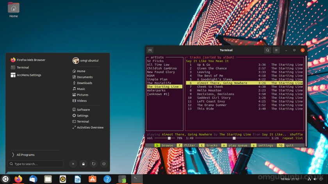Launch Rhythmbox from the taskbar

point(63,179)
